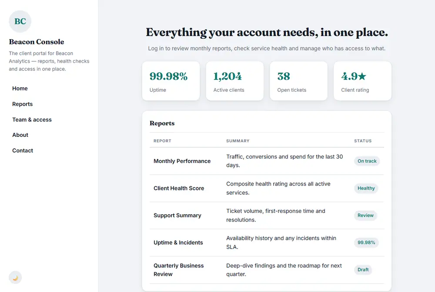Click 'Ticket volume, first-response time' summary
The height and width of the screenshot is (292, 435).
(276, 215)
